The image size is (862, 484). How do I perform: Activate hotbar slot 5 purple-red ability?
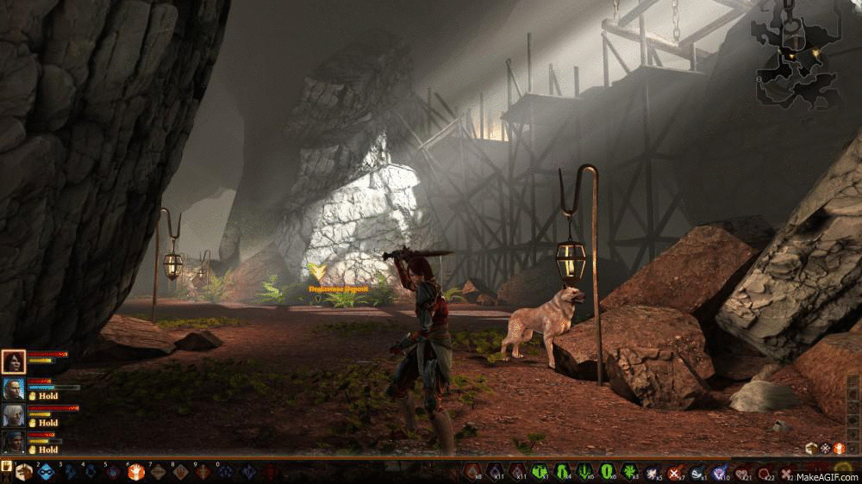[x=113, y=472]
